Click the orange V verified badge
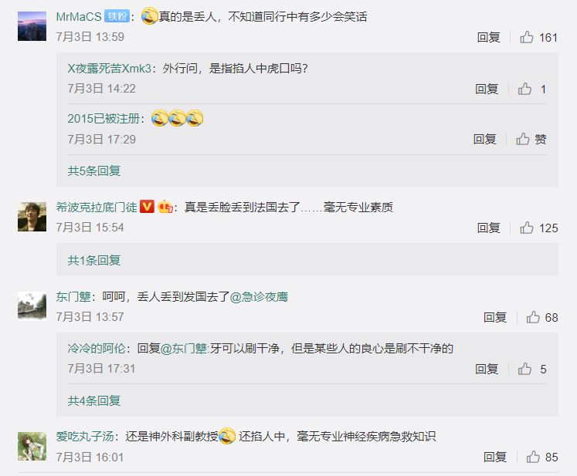 coord(148,207)
